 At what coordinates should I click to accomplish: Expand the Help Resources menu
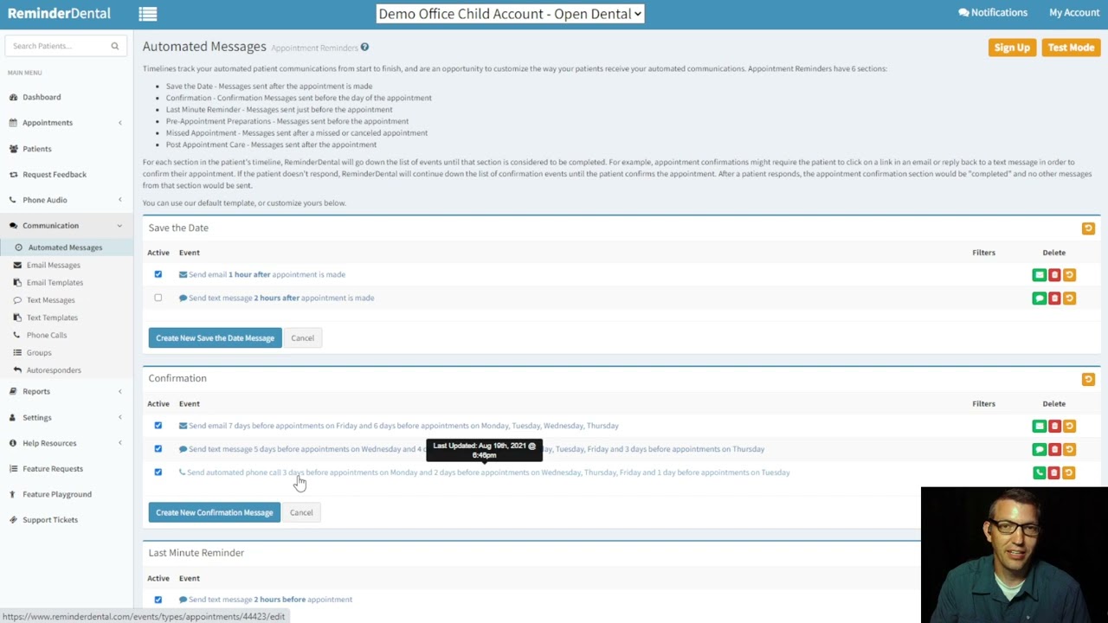tap(66, 443)
